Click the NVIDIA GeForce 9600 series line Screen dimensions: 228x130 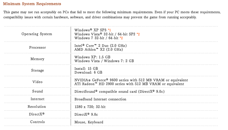point(131,80)
